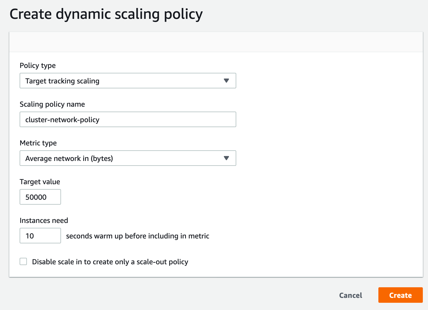Click the Target value field

(40, 197)
